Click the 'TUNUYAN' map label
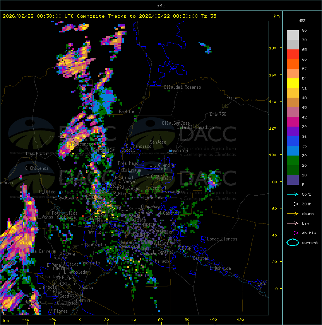 (82, 301)
